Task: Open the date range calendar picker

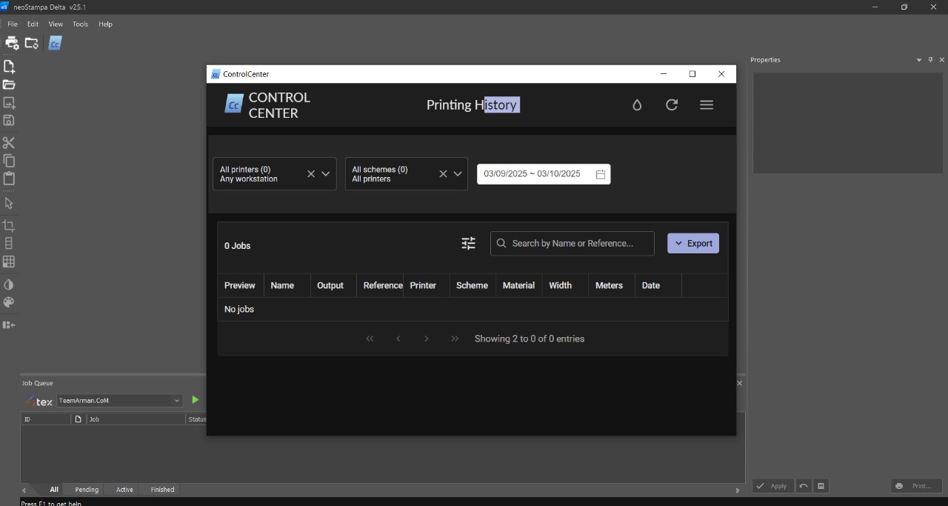Action: click(x=601, y=174)
